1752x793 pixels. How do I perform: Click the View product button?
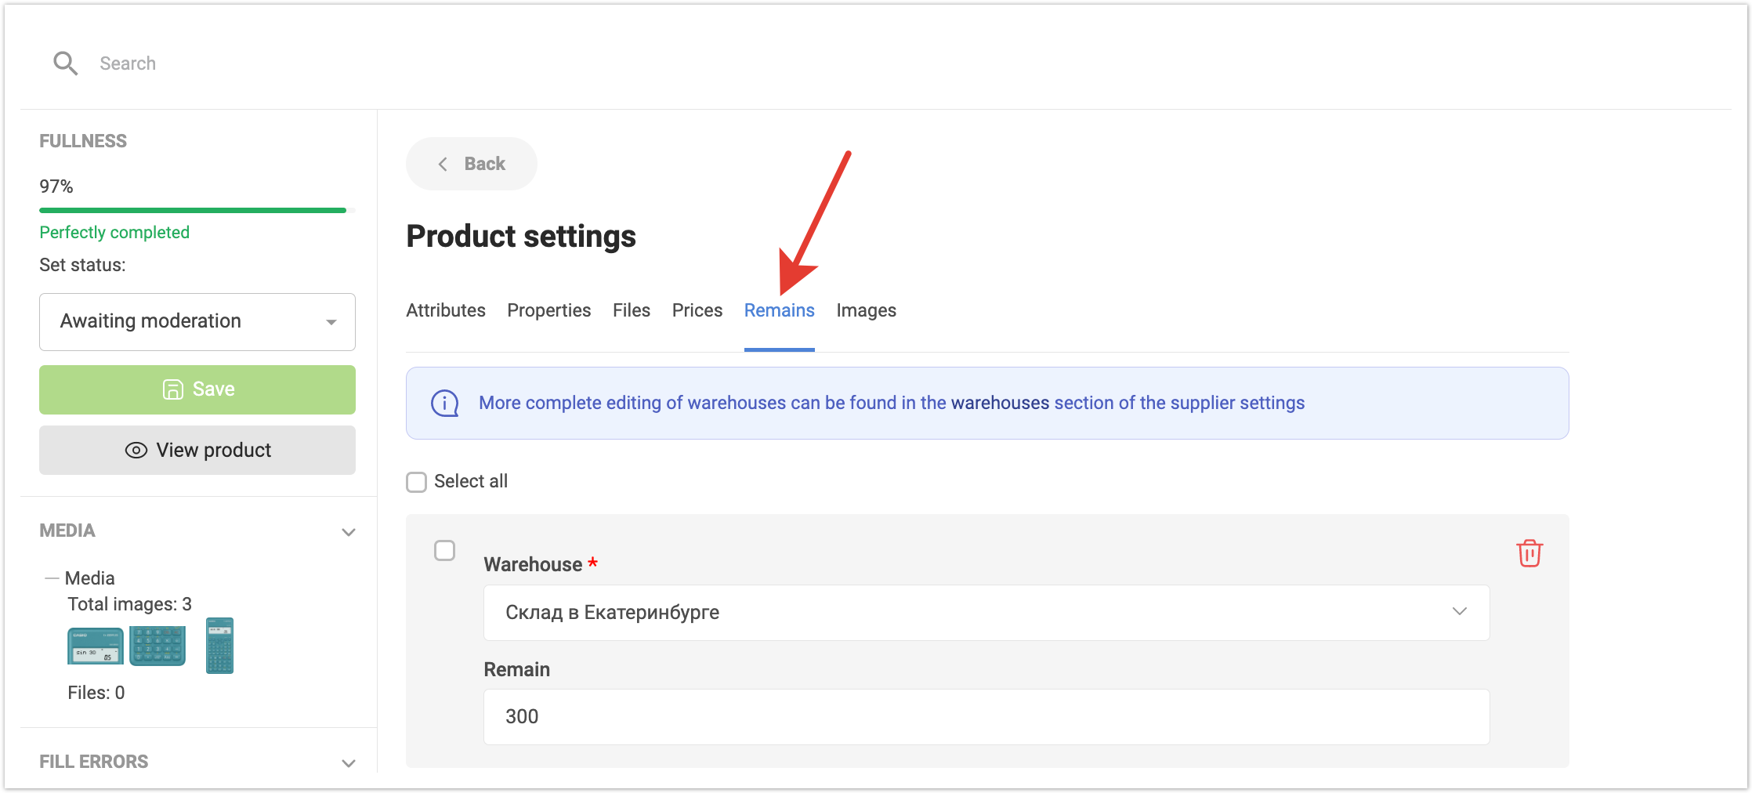(x=197, y=450)
